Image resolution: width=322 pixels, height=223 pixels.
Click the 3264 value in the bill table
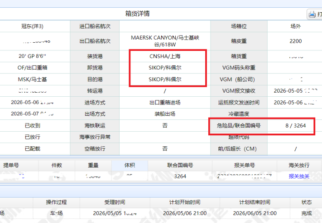point(180,176)
